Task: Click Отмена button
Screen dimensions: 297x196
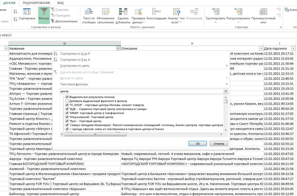Action: coord(219,144)
